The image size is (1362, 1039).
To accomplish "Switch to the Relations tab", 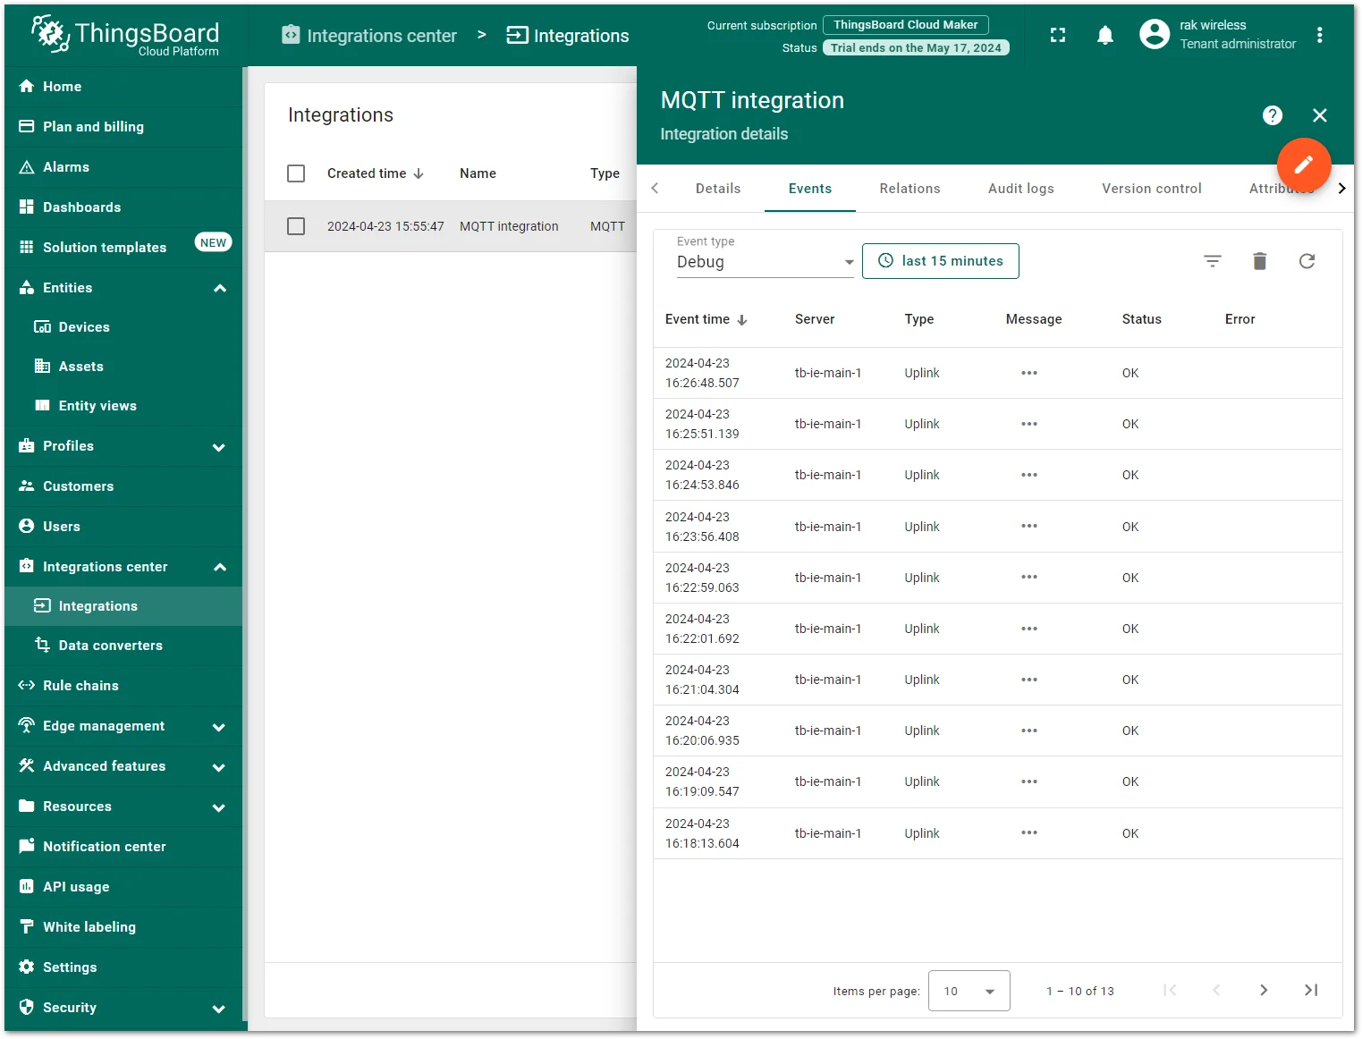I will point(909,189).
